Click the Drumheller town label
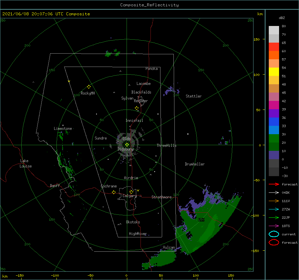This screenshot has height=280, width=299. click(x=195, y=164)
